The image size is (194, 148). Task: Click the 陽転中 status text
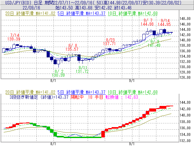77,97
